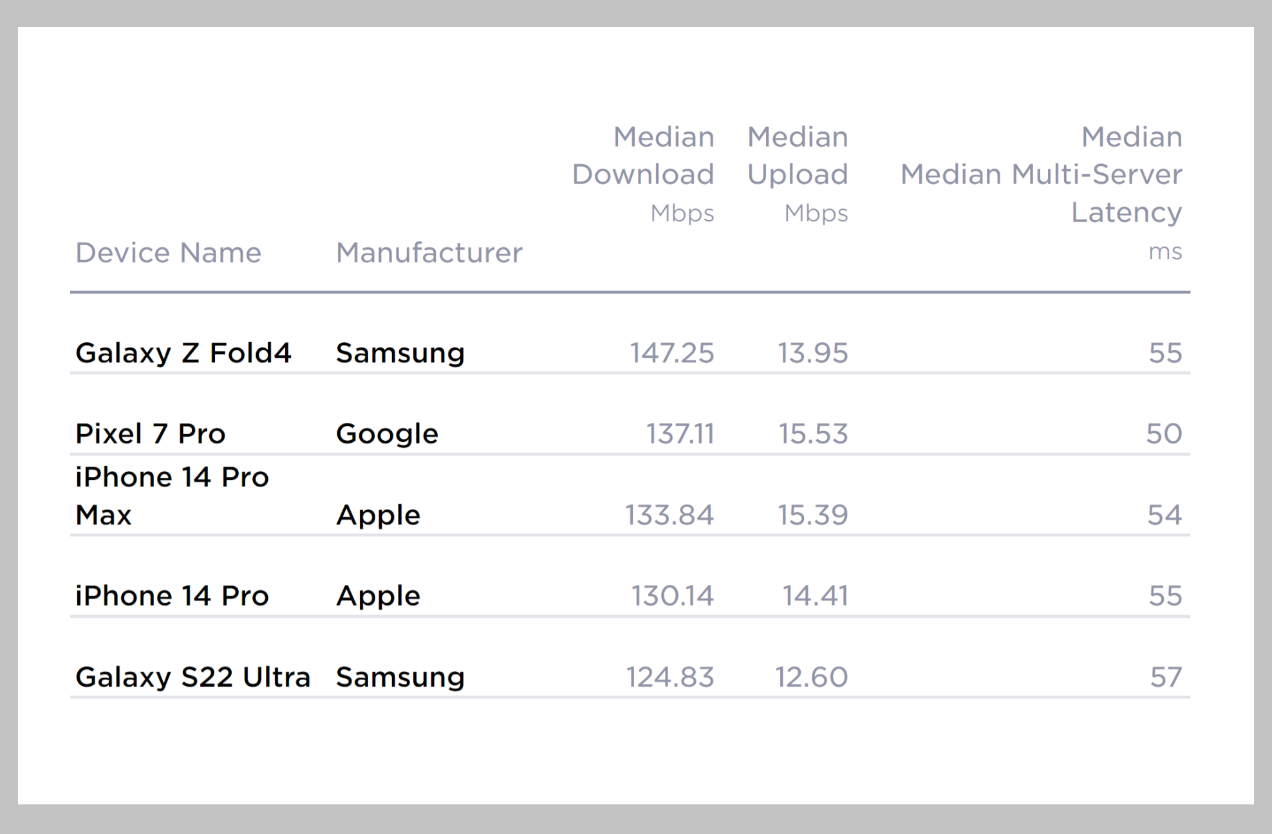
Task: Click the 14.41 upload speed value
Action: tap(815, 596)
